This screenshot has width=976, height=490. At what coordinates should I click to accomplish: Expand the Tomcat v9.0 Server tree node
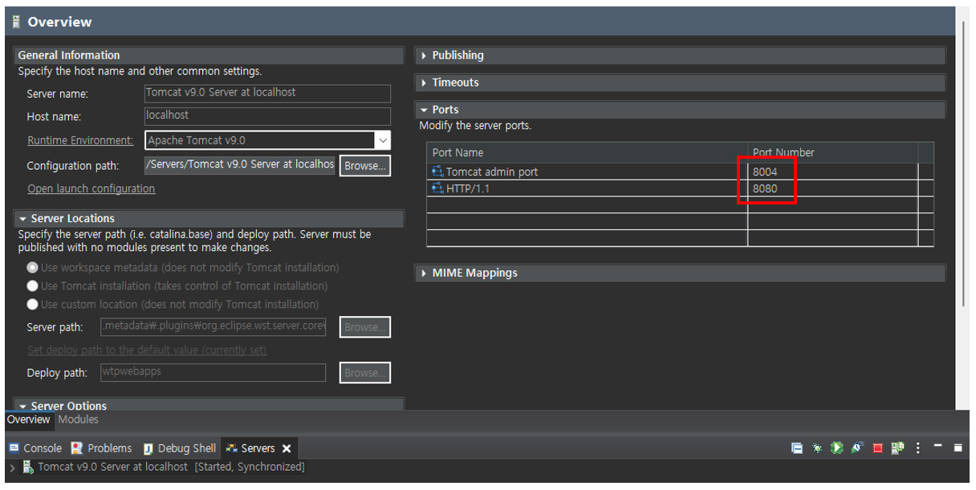12,467
